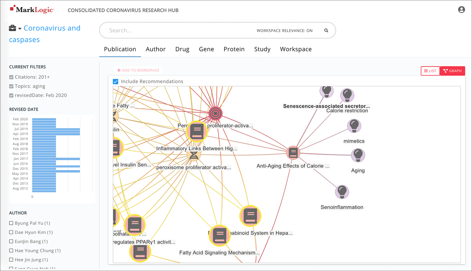Toggle Workspace Relevance off
This screenshot has height=271, width=472.
click(284, 30)
